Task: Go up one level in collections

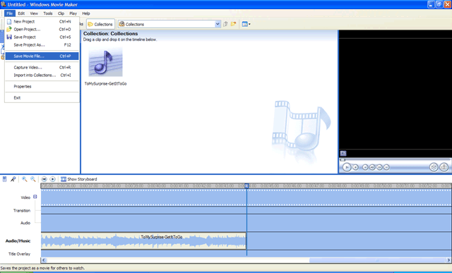Action: click(225, 24)
